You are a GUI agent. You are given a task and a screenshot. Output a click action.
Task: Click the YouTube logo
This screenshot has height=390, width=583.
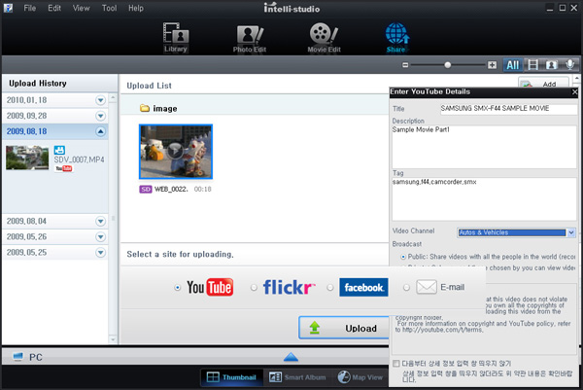(210, 287)
